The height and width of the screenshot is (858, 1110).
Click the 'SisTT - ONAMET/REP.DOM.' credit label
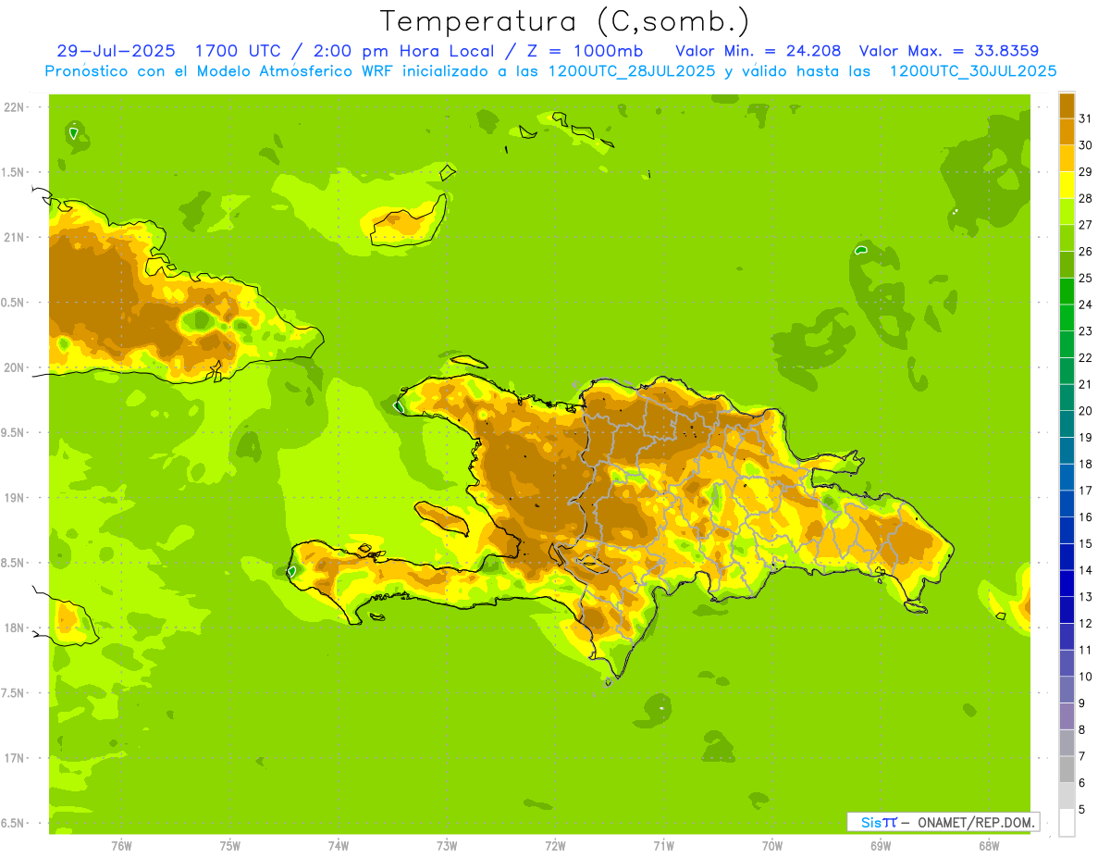(x=943, y=822)
